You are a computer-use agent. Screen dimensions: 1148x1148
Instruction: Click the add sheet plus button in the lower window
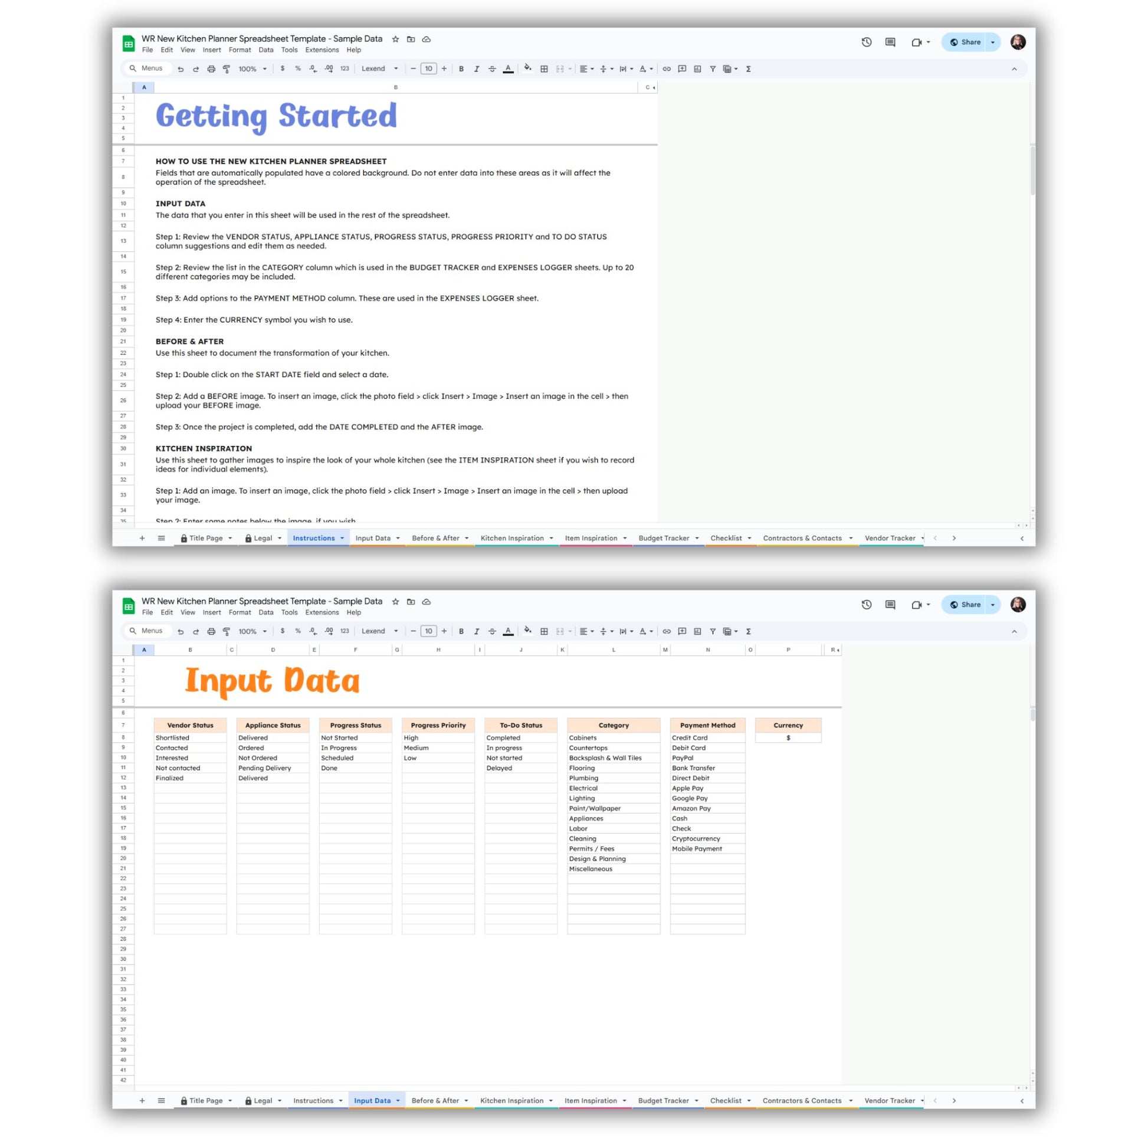click(x=142, y=1100)
